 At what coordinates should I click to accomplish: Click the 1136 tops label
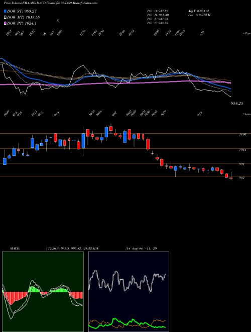tap(83, 33)
